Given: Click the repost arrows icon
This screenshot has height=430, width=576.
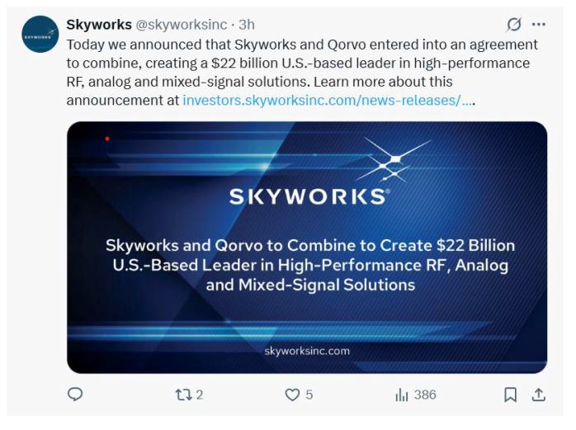Looking at the screenshot, I should pos(182,395).
